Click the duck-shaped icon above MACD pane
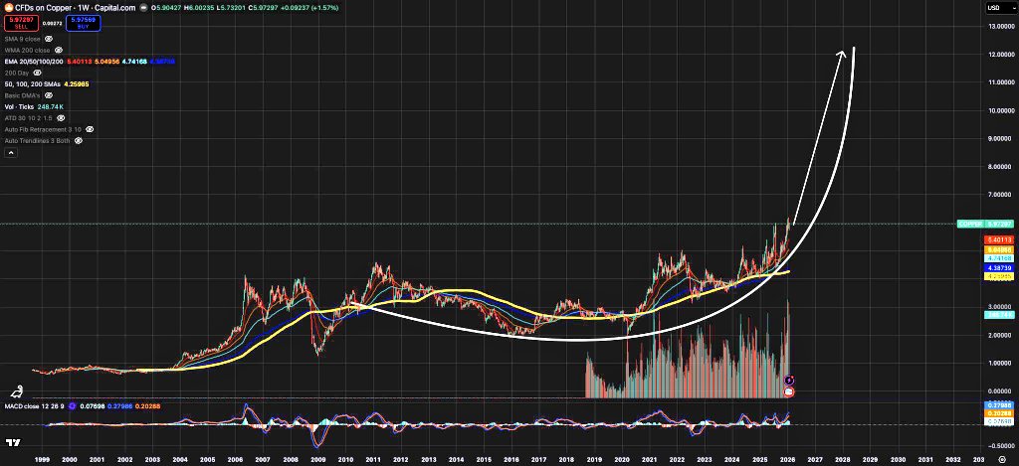This screenshot has width=1019, height=466. (x=17, y=391)
